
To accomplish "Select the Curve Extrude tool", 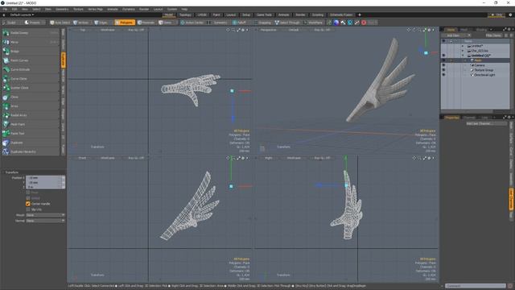I will (31, 70).
